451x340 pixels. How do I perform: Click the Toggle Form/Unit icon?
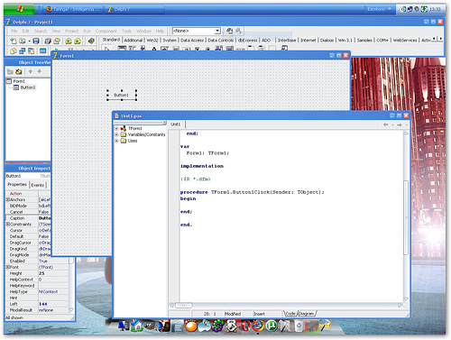coord(31,51)
